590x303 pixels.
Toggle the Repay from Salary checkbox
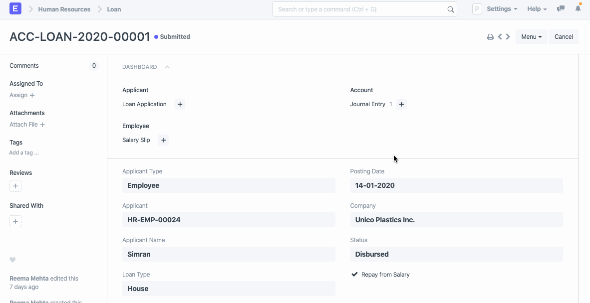(x=354, y=274)
